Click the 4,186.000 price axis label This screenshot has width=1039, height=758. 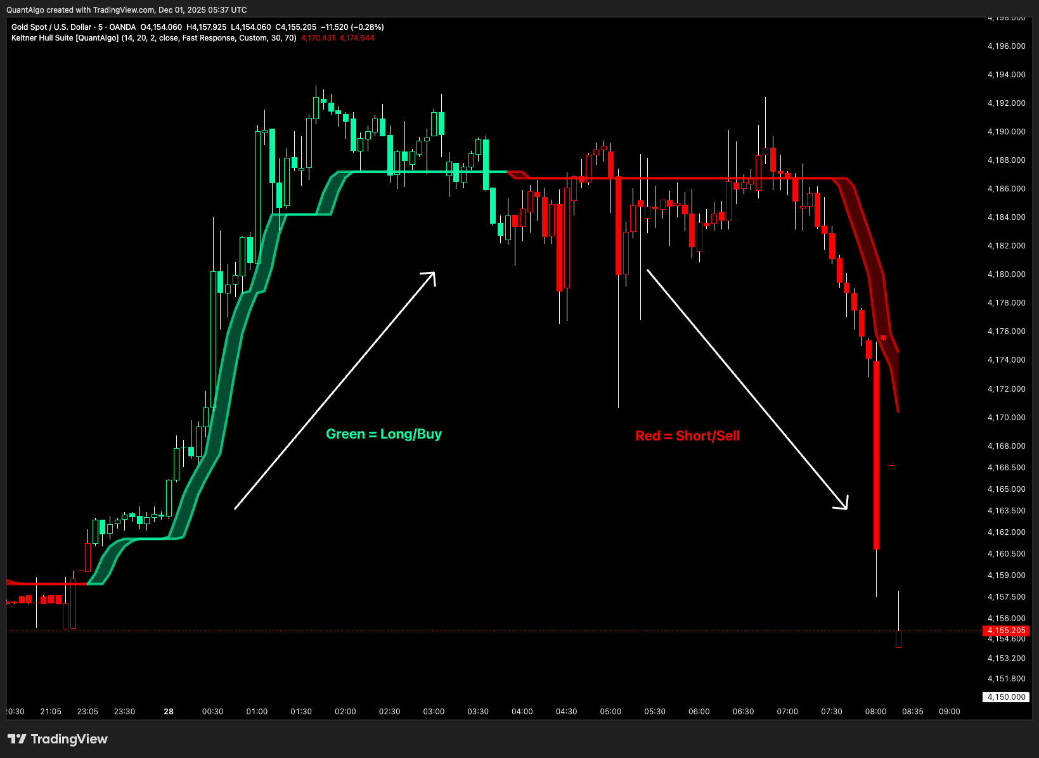tap(1007, 189)
